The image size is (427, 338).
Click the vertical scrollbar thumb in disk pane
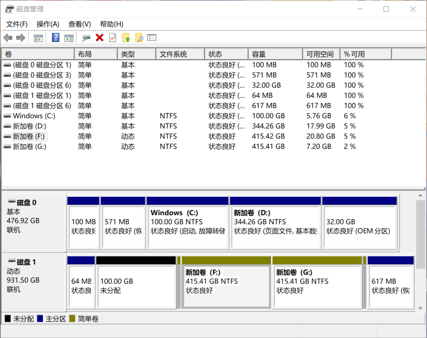pyautogui.click(x=420, y=235)
